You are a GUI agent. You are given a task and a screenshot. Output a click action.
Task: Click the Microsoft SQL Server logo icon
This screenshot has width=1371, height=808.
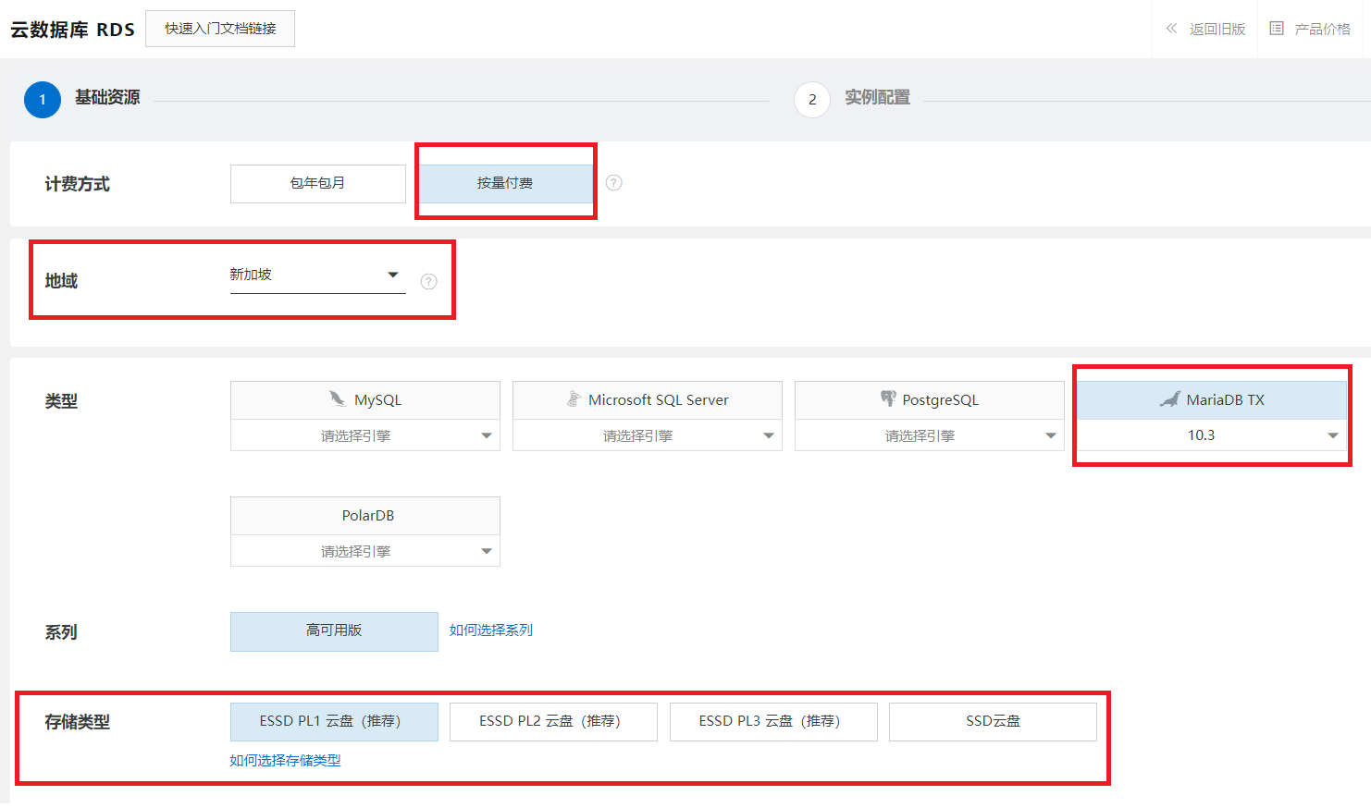(574, 399)
